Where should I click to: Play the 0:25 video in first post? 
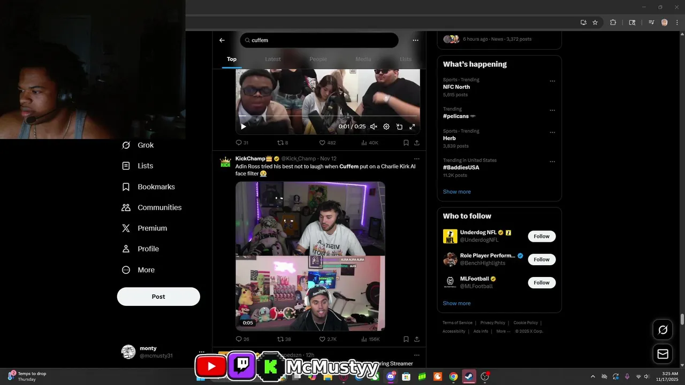point(243,127)
